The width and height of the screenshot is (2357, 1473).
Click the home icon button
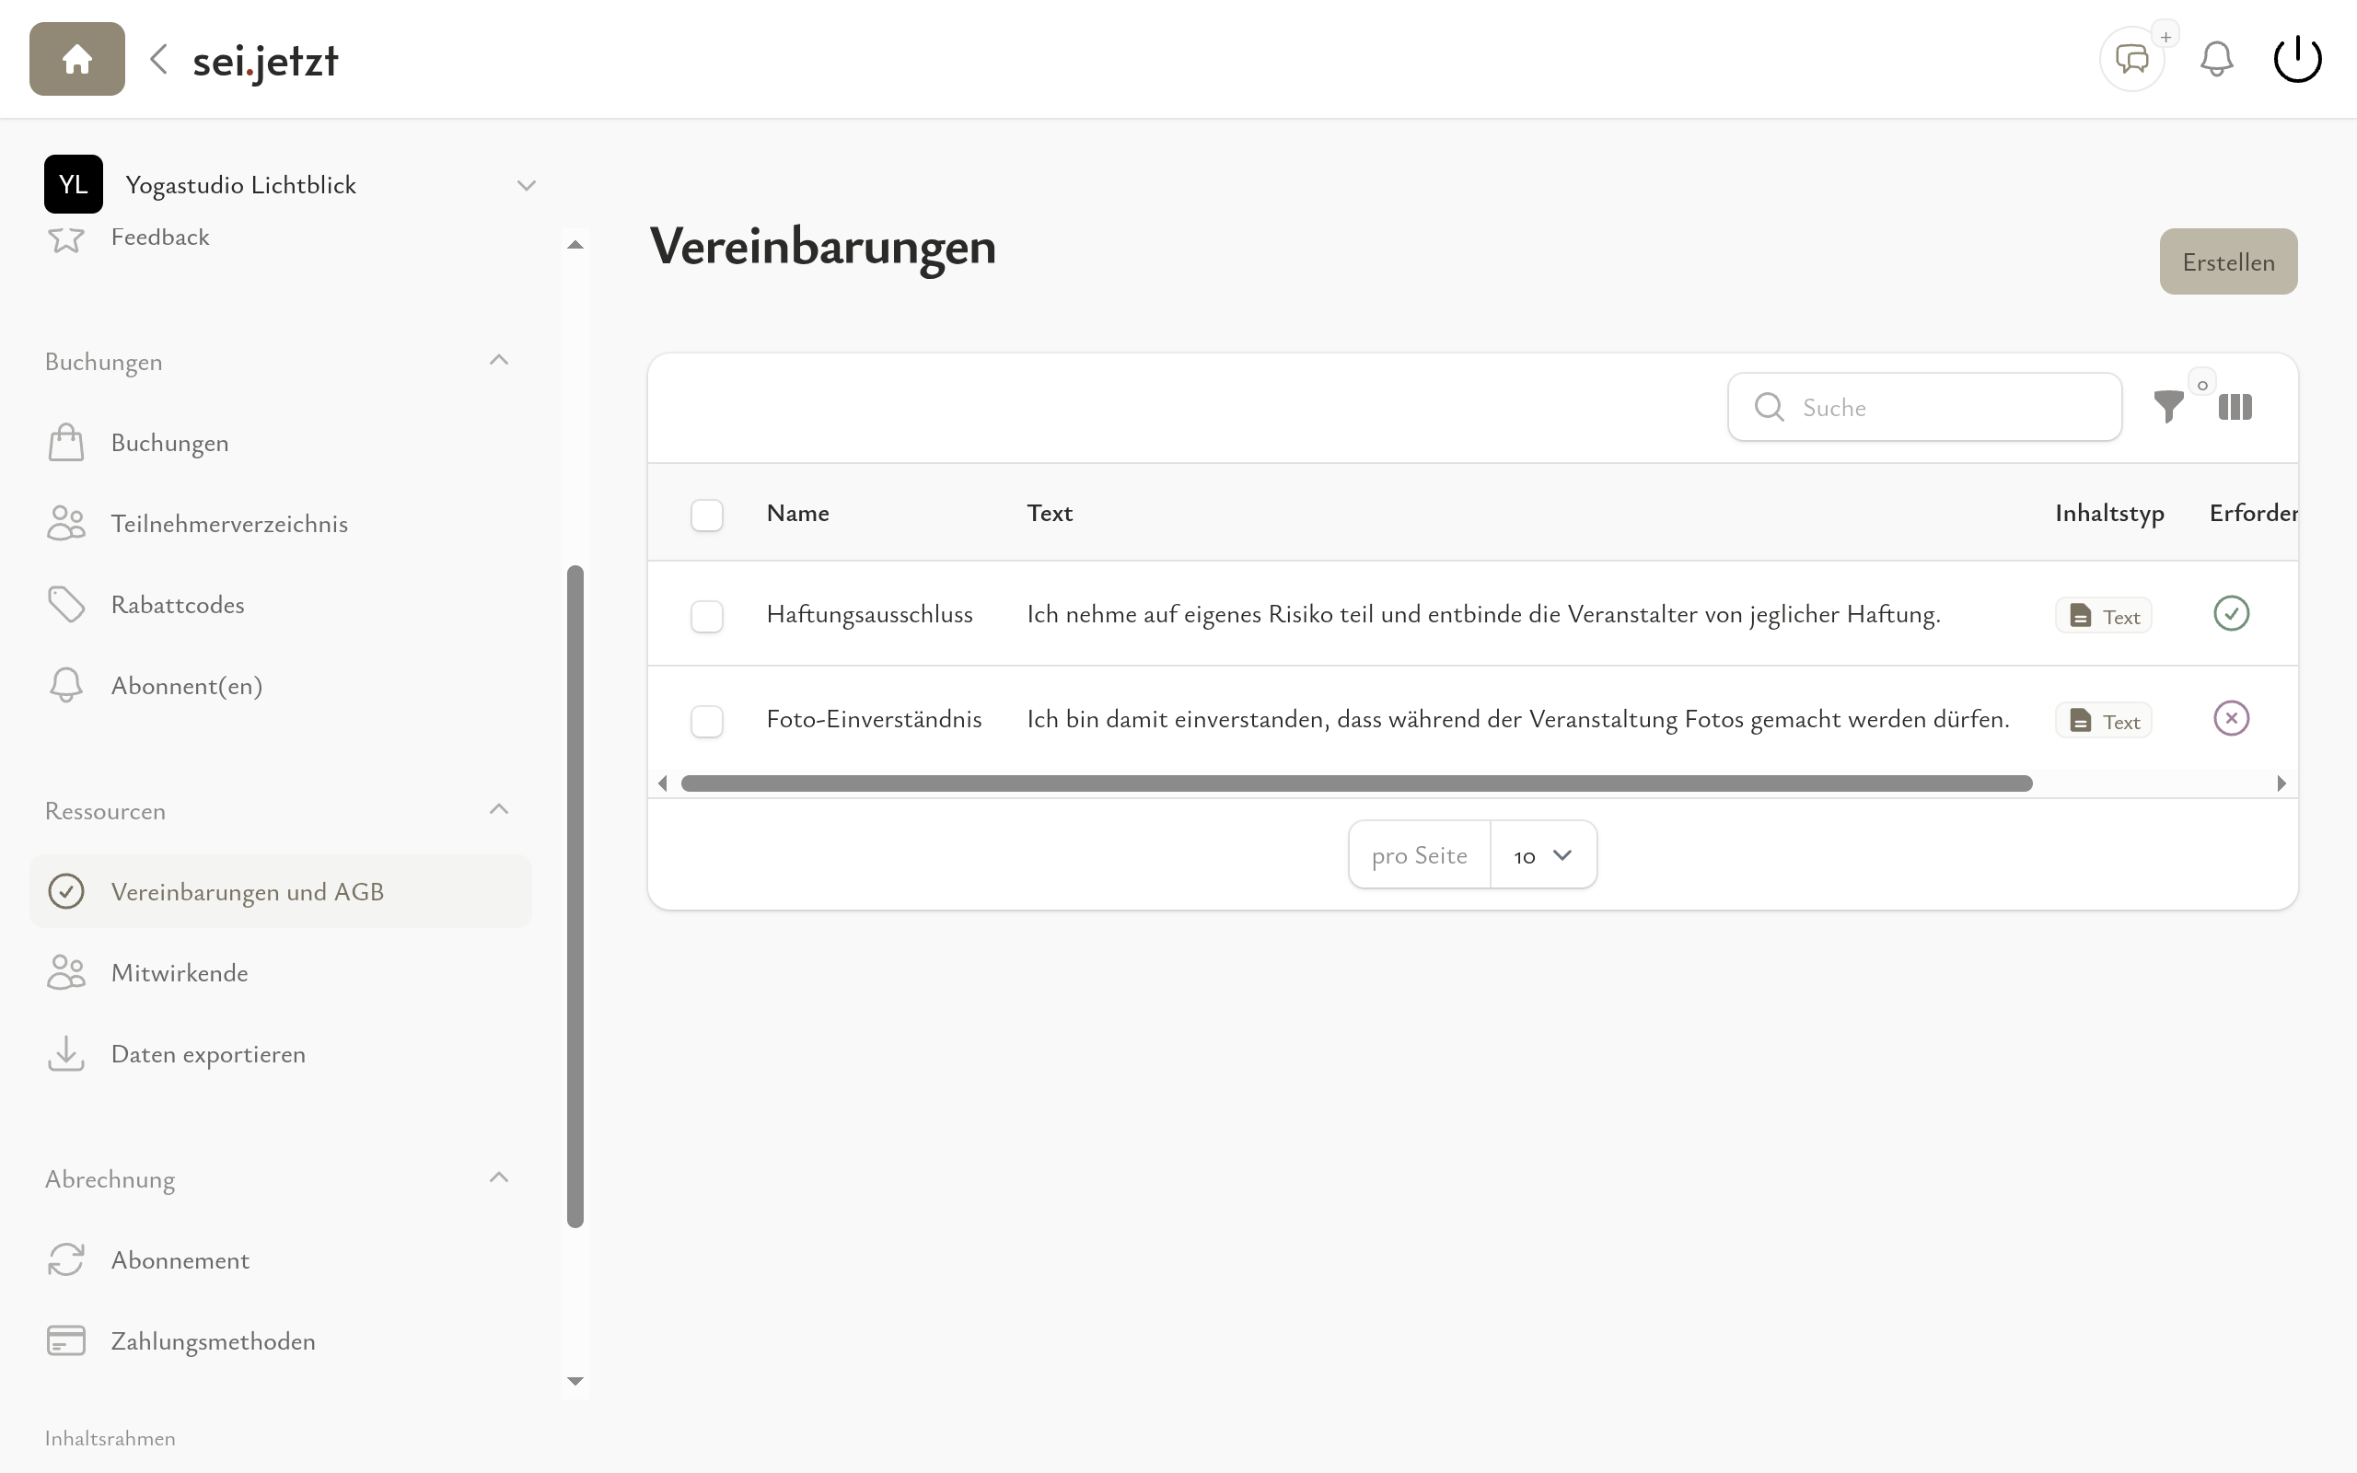77,60
